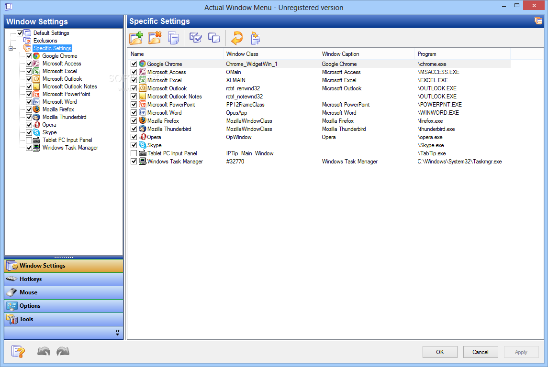Click the Skype icon in the list
The width and height of the screenshot is (548, 367).
pyautogui.click(x=142, y=145)
